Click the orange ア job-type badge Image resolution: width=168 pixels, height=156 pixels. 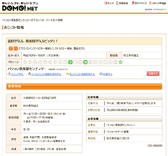point(10,48)
